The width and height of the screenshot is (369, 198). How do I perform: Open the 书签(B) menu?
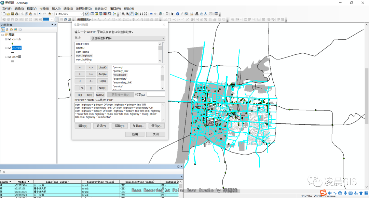(x=44, y=9)
